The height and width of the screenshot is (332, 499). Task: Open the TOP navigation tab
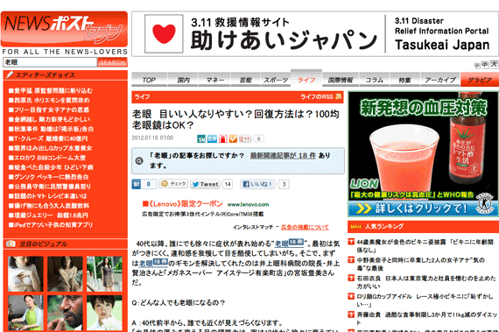coord(149,80)
